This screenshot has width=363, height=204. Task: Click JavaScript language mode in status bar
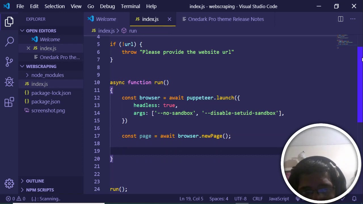coord(278,199)
